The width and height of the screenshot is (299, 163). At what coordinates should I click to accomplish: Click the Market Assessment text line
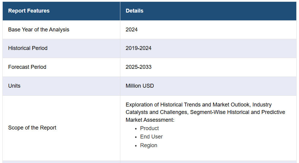point(150,120)
